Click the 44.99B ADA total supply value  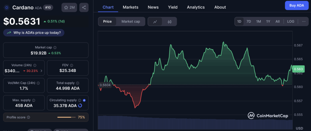coord(68,88)
